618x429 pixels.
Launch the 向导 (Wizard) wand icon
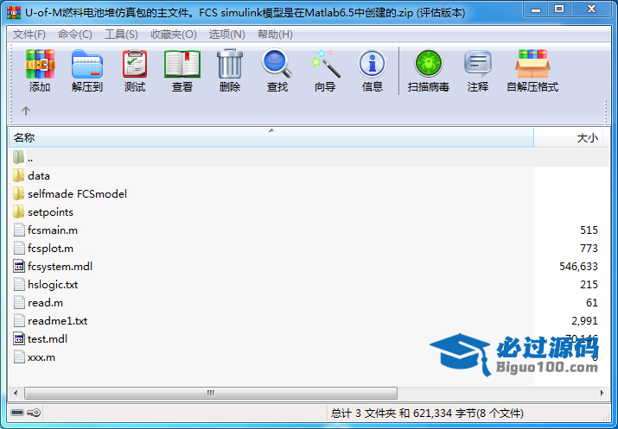tap(325, 70)
